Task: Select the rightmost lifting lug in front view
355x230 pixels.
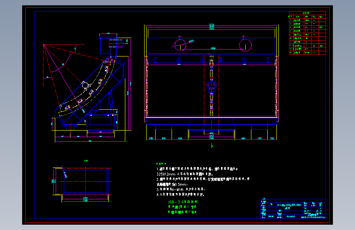Action: click(x=268, y=60)
